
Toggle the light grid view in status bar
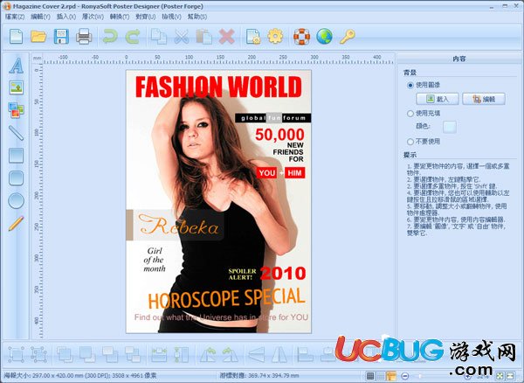380,376
